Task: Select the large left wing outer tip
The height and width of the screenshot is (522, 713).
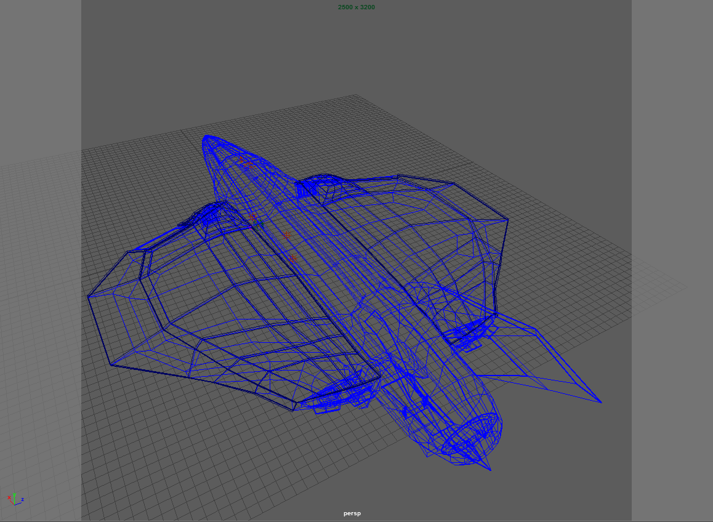Action: click(x=89, y=297)
